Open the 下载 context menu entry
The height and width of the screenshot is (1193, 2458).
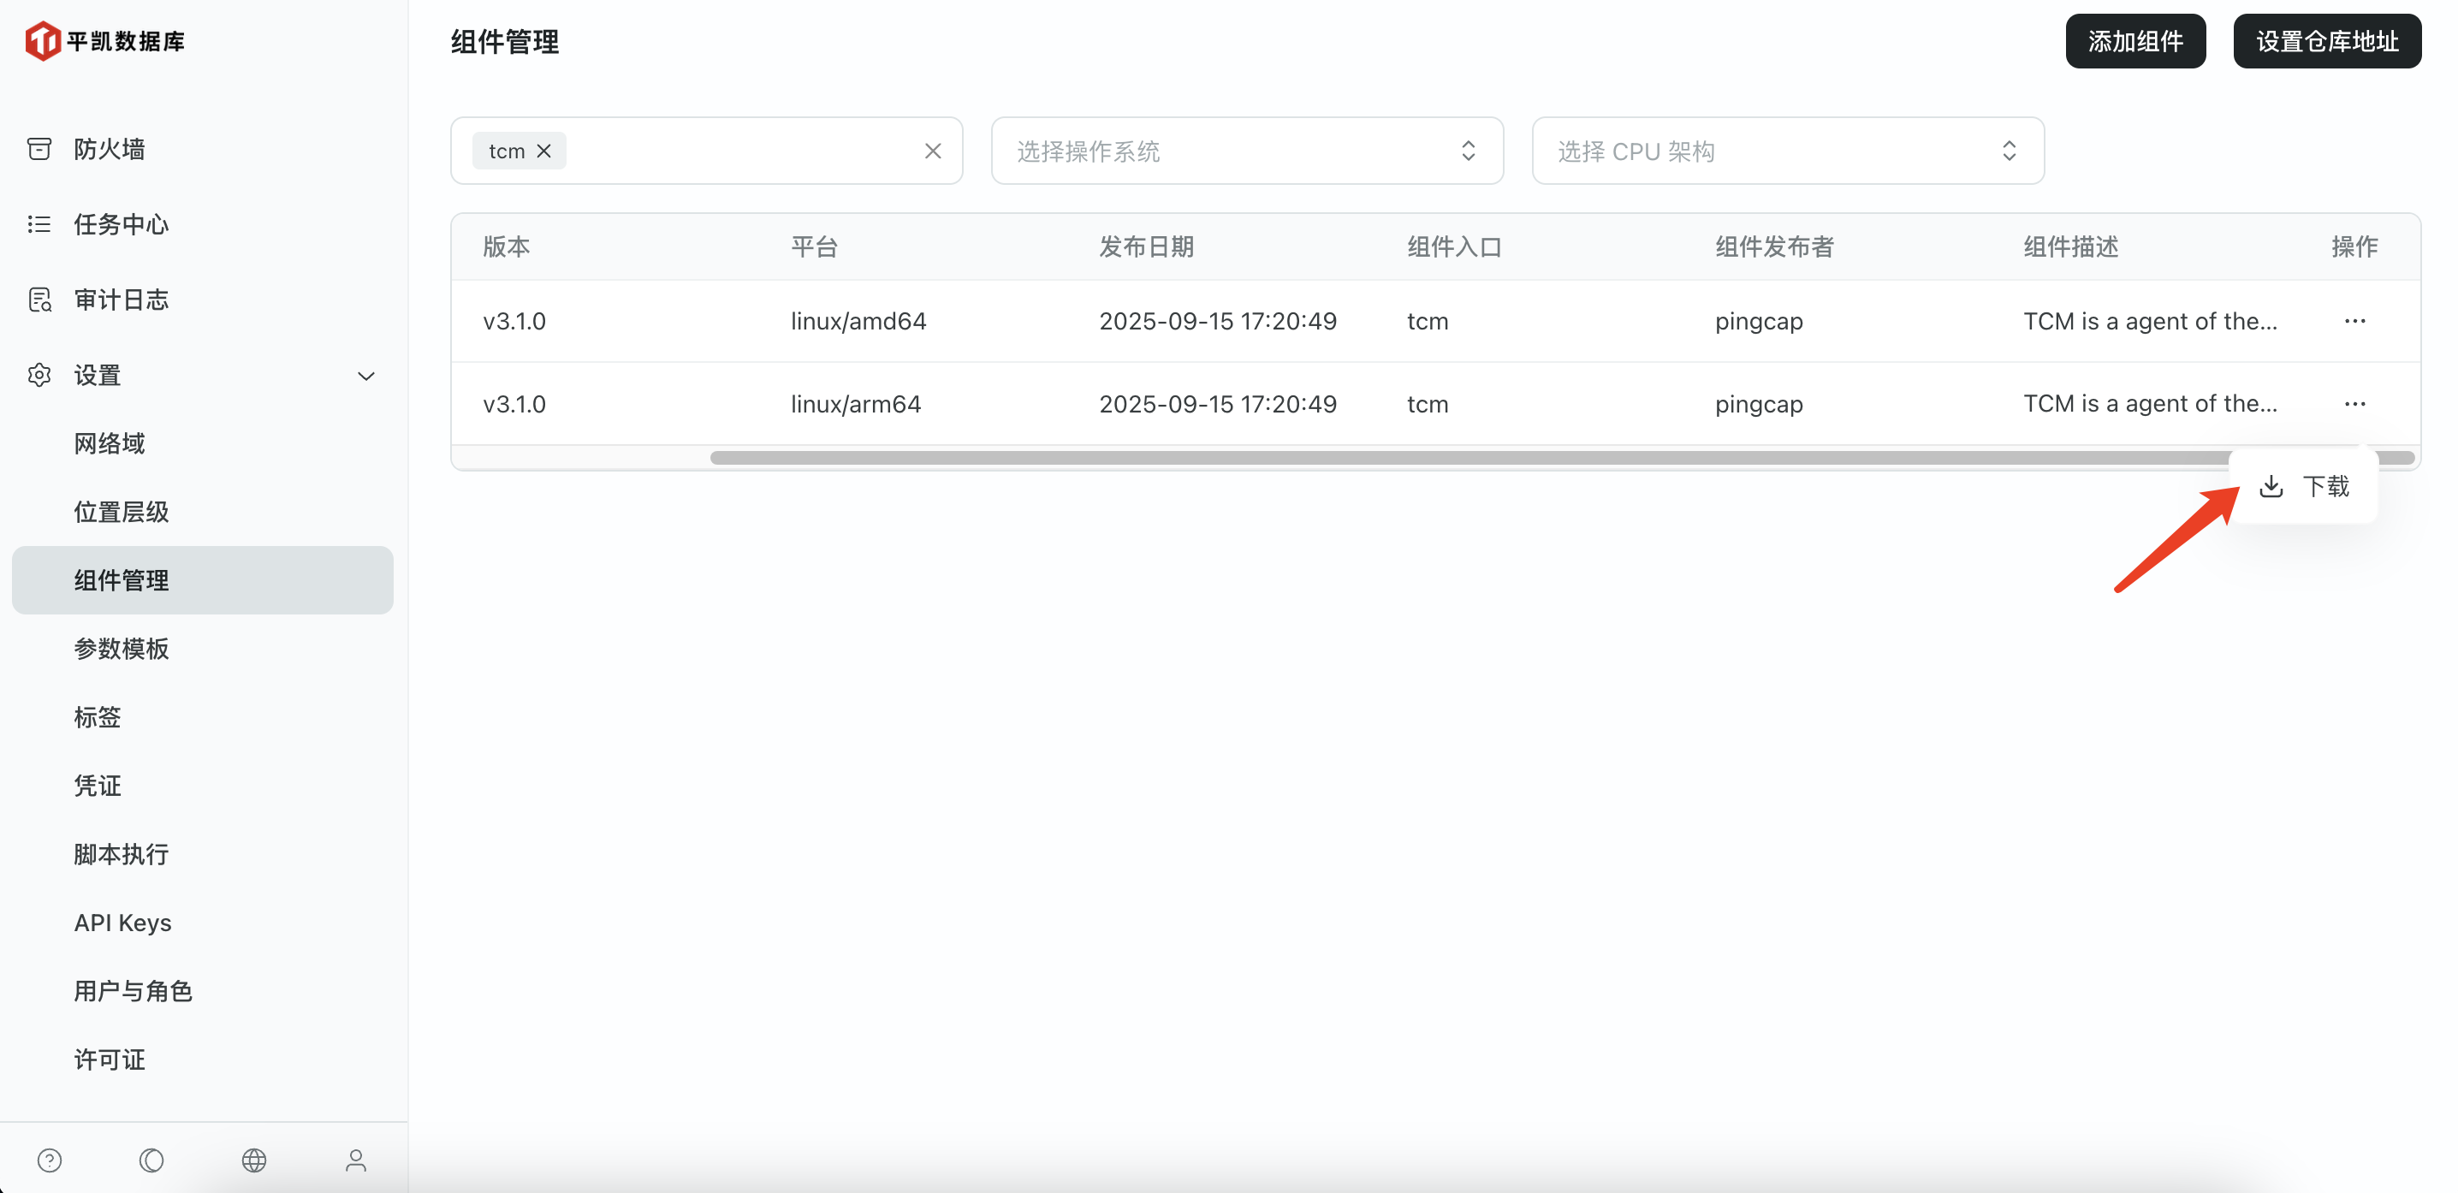pyautogui.click(x=2306, y=487)
